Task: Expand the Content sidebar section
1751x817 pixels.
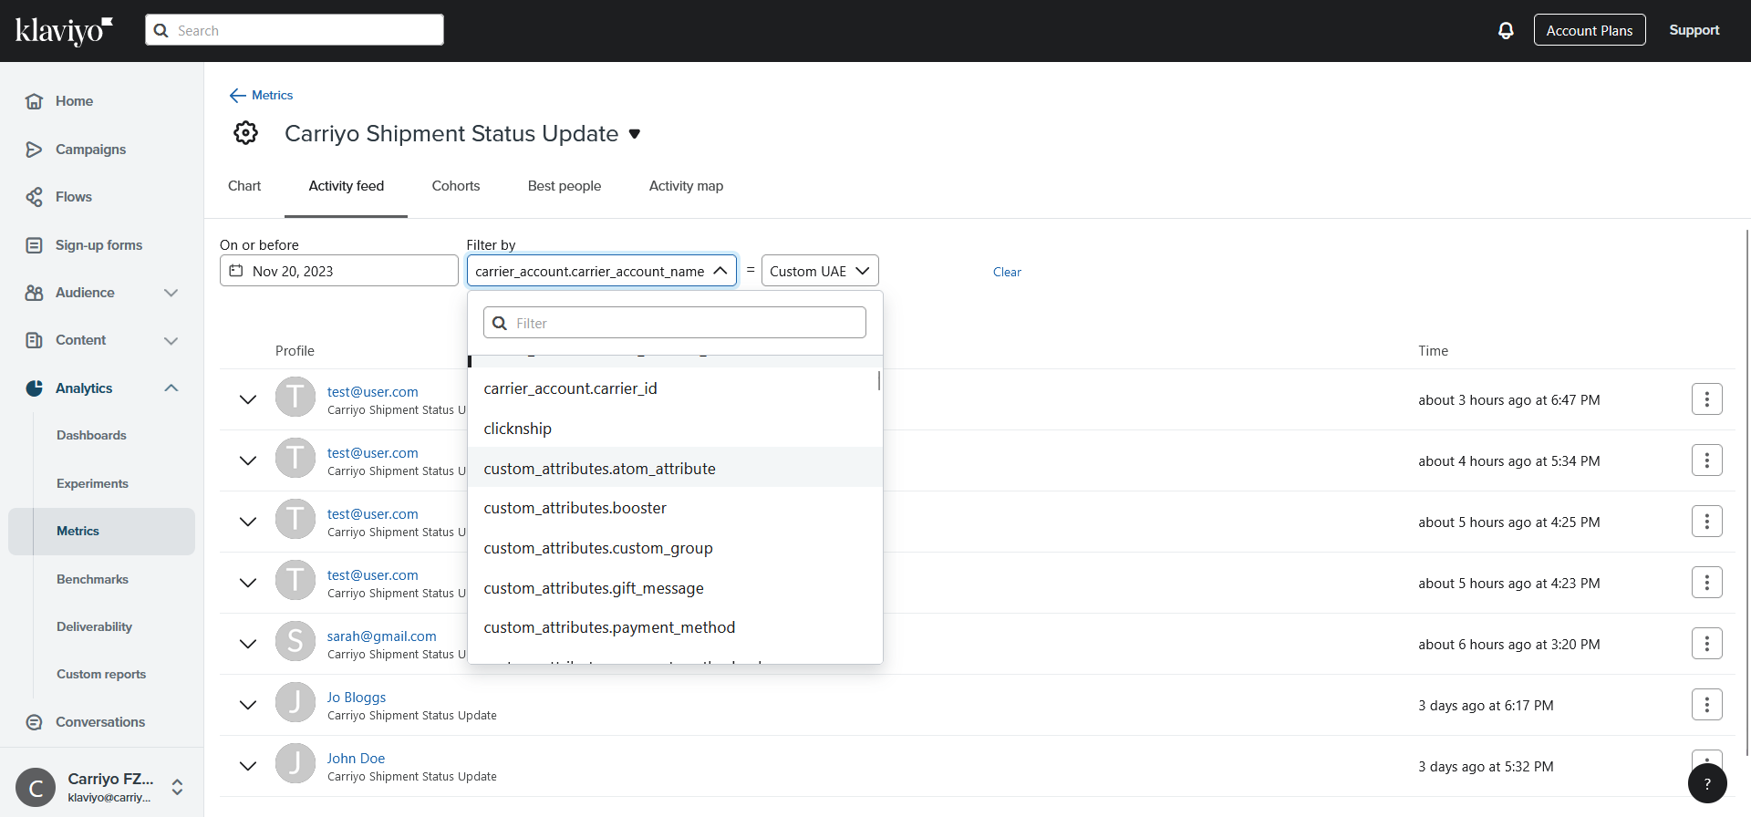Action: pyautogui.click(x=171, y=340)
